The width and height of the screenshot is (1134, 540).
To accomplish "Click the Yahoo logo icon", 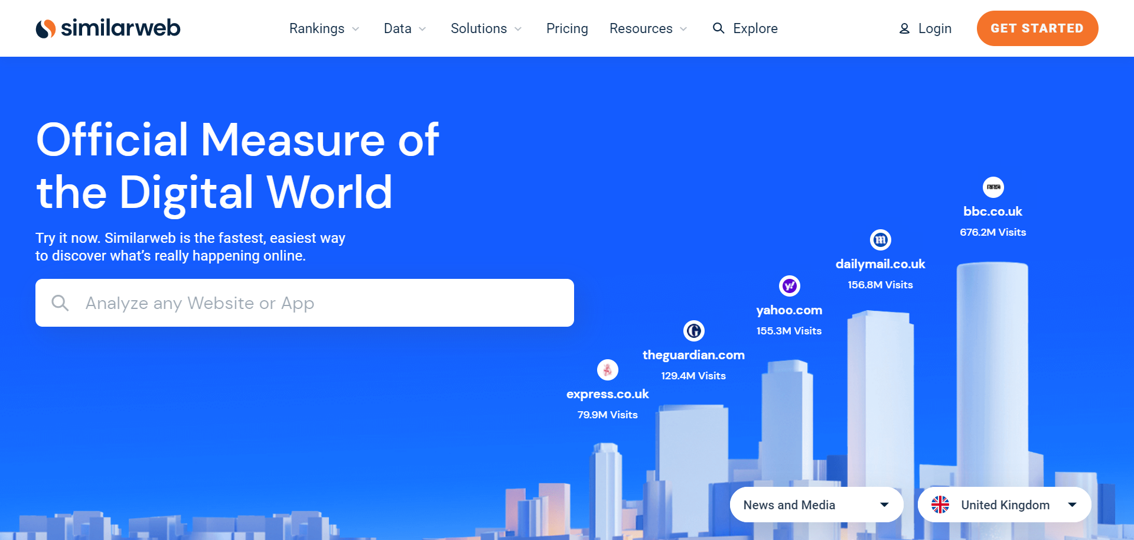I will click(x=790, y=286).
